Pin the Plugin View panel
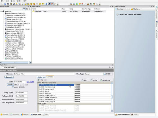158x118 pixels. 113,65
